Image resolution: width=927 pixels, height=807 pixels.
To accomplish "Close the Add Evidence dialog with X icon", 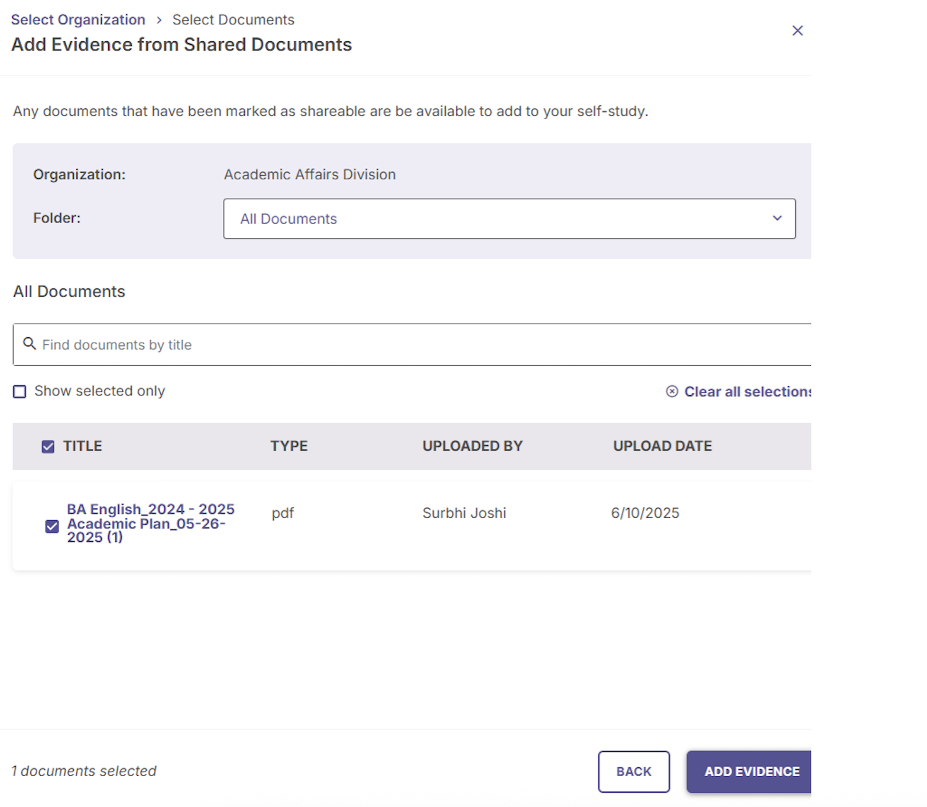I will [x=798, y=31].
